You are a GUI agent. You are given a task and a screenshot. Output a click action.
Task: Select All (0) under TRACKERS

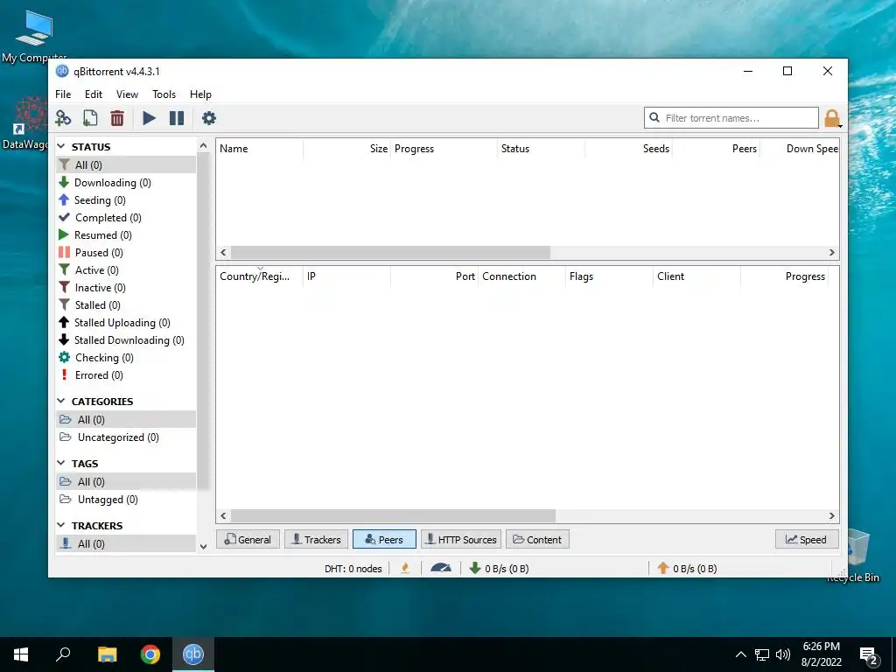pos(126,544)
